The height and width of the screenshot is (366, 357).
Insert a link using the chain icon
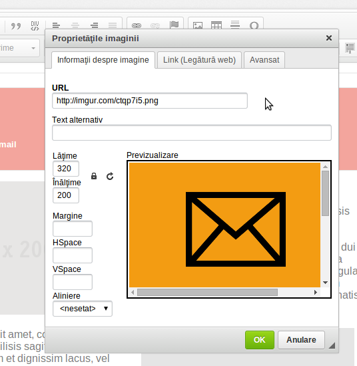click(x=137, y=25)
